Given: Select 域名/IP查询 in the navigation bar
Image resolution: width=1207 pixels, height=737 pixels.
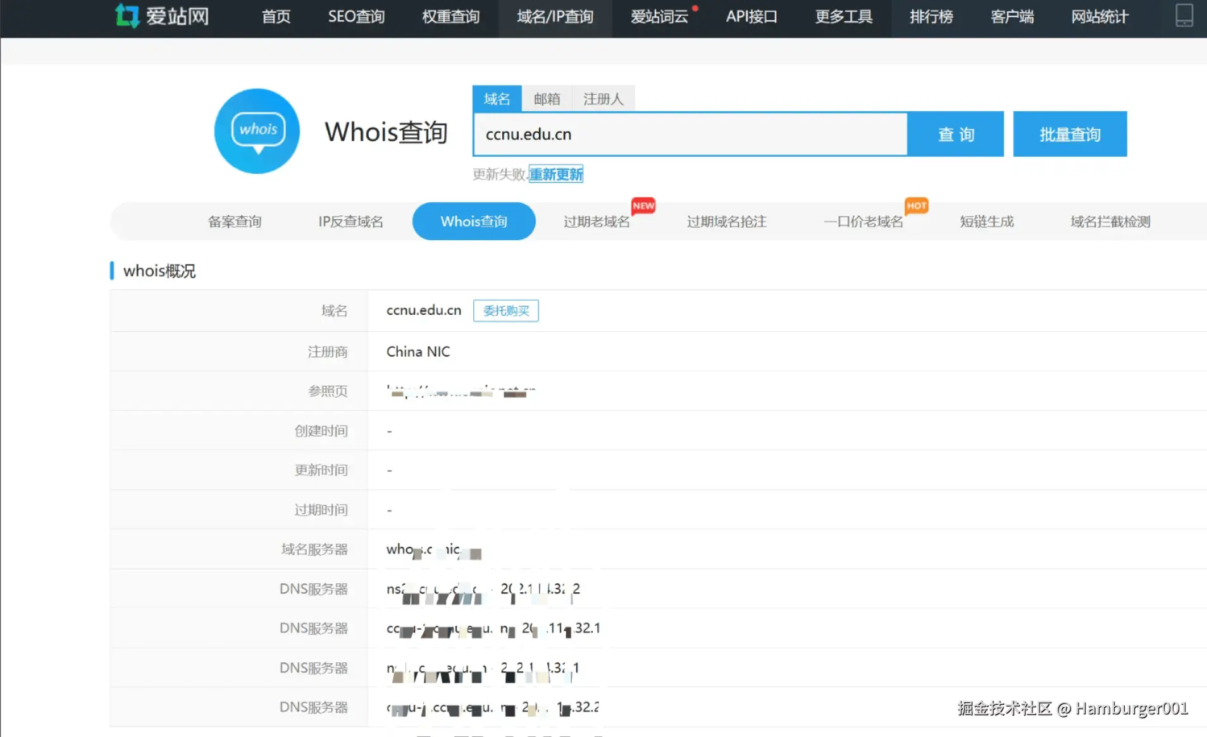Looking at the screenshot, I should tap(555, 16).
